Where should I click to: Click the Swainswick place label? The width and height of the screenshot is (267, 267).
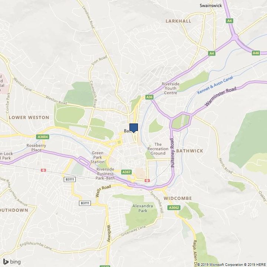tap(211, 6)
